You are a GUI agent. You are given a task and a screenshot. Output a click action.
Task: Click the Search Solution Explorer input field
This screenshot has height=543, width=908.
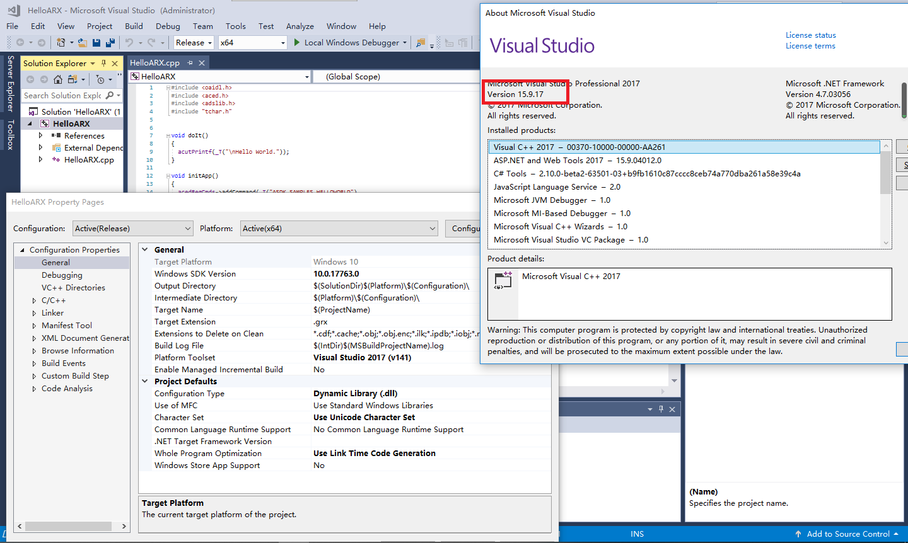coord(62,95)
